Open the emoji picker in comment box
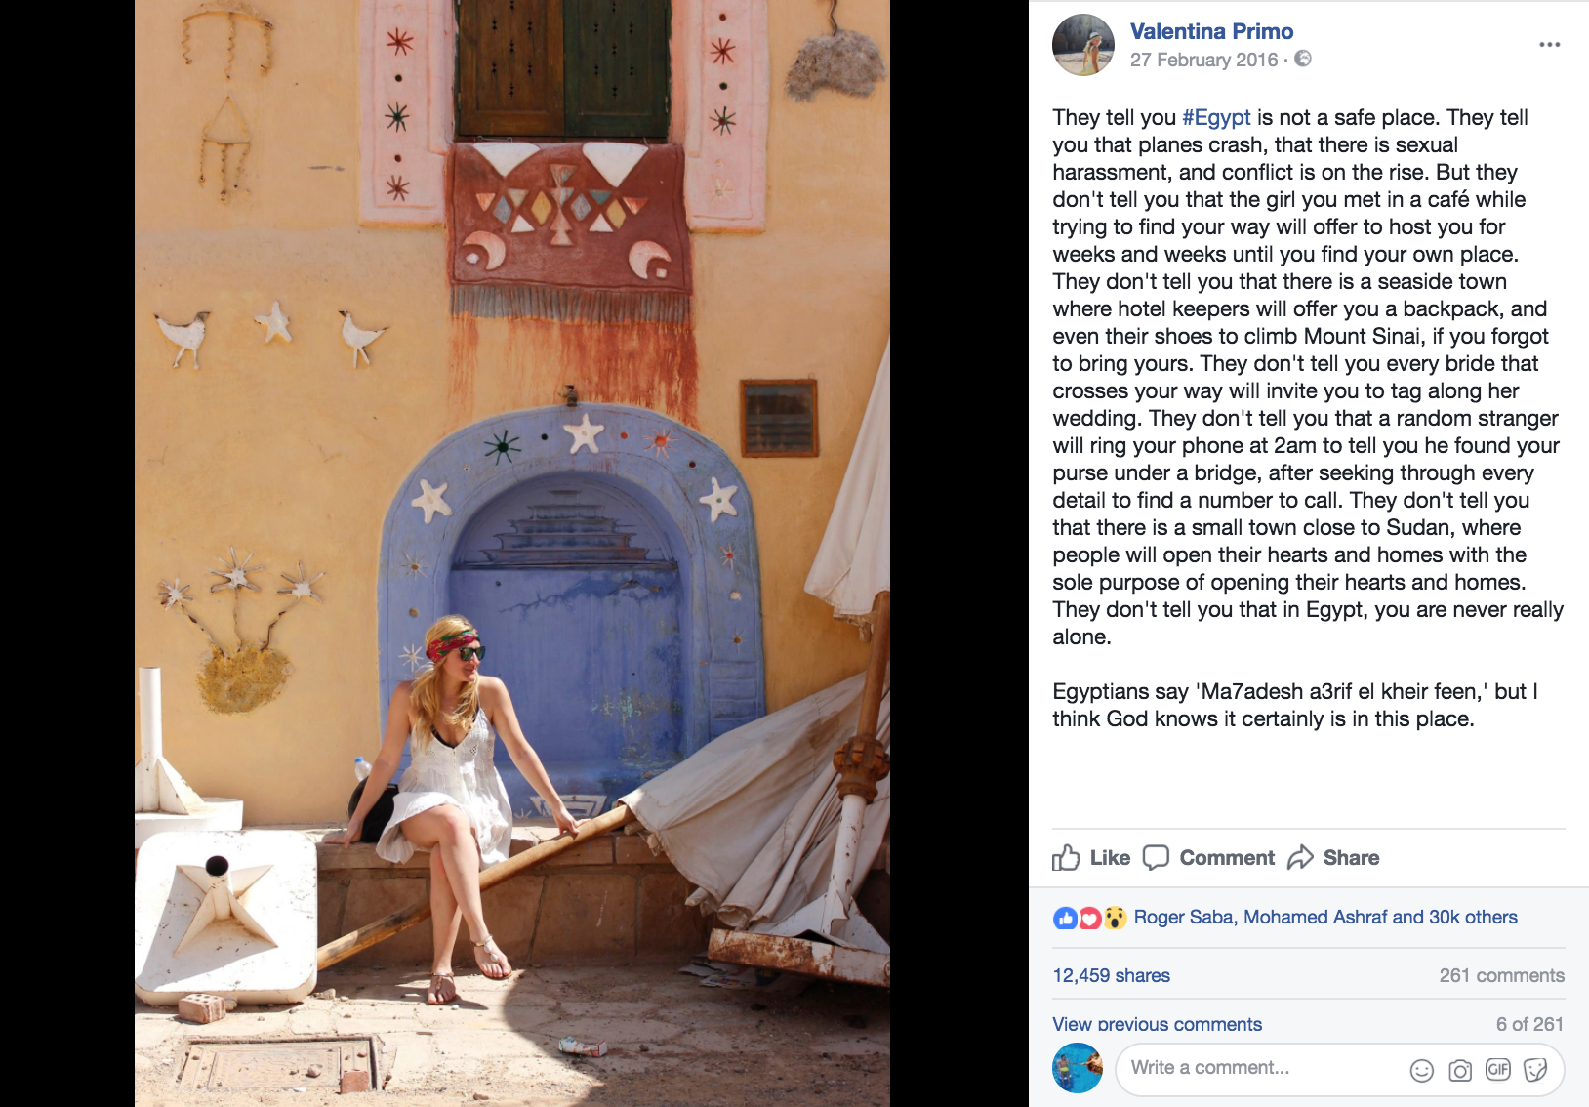Image resolution: width=1589 pixels, height=1107 pixels. pyautogui.click(x=1421, y=1070)
